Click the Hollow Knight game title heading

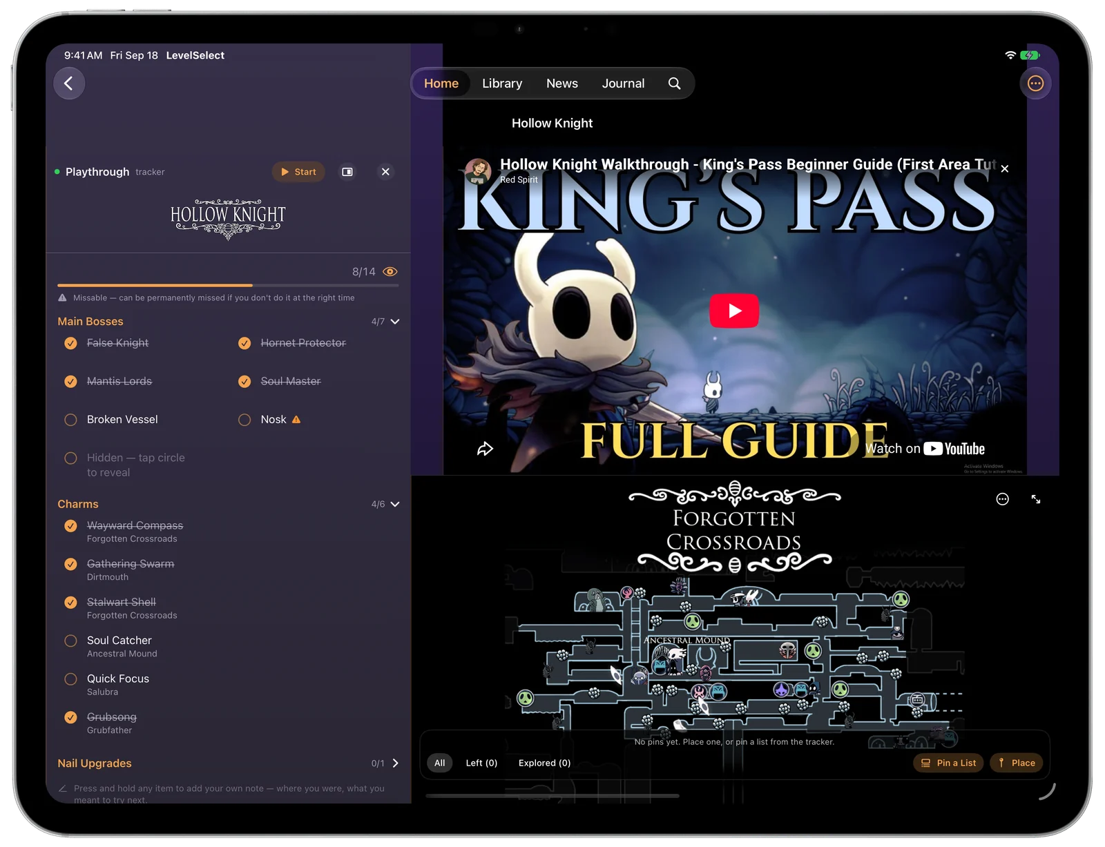coord(552,124)
